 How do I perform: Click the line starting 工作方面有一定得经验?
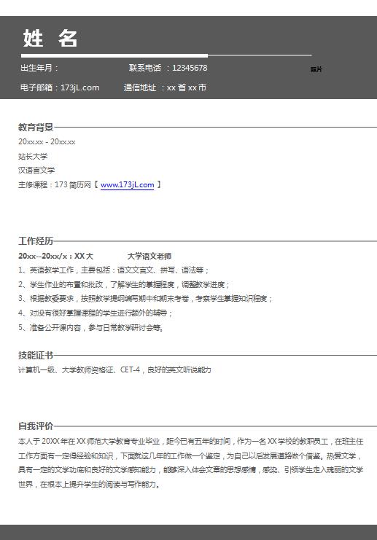click(x=190, y=455)
